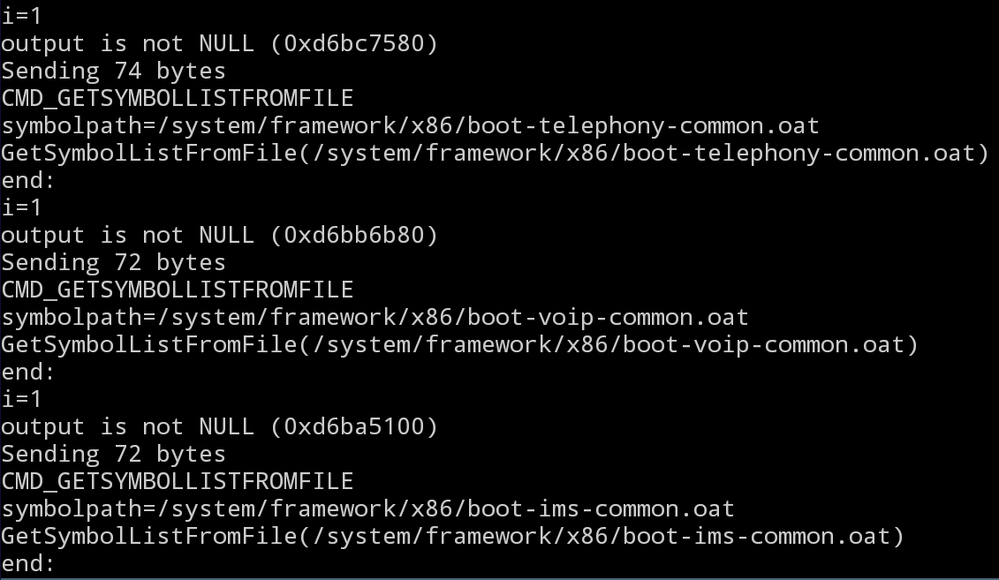999x580 pixels.
Task: Click "Sending 72 bytes" below address 0xd6ba5100
Action: (113, 454)
